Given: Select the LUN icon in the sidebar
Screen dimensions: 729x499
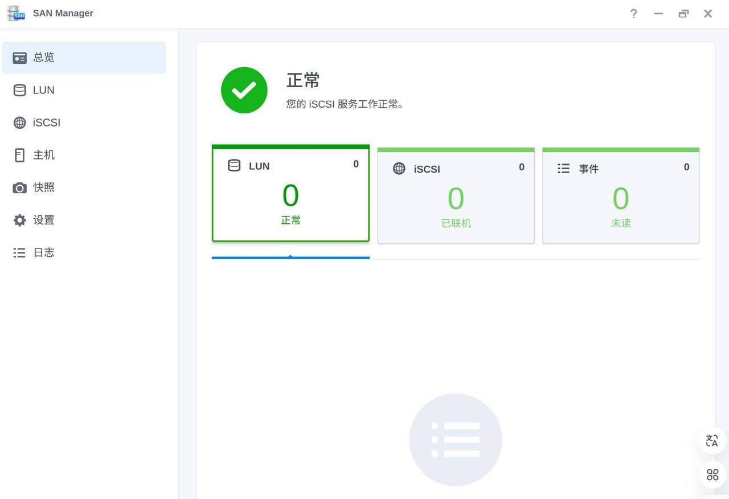Looking at the screenshot, I should point(20,90).
